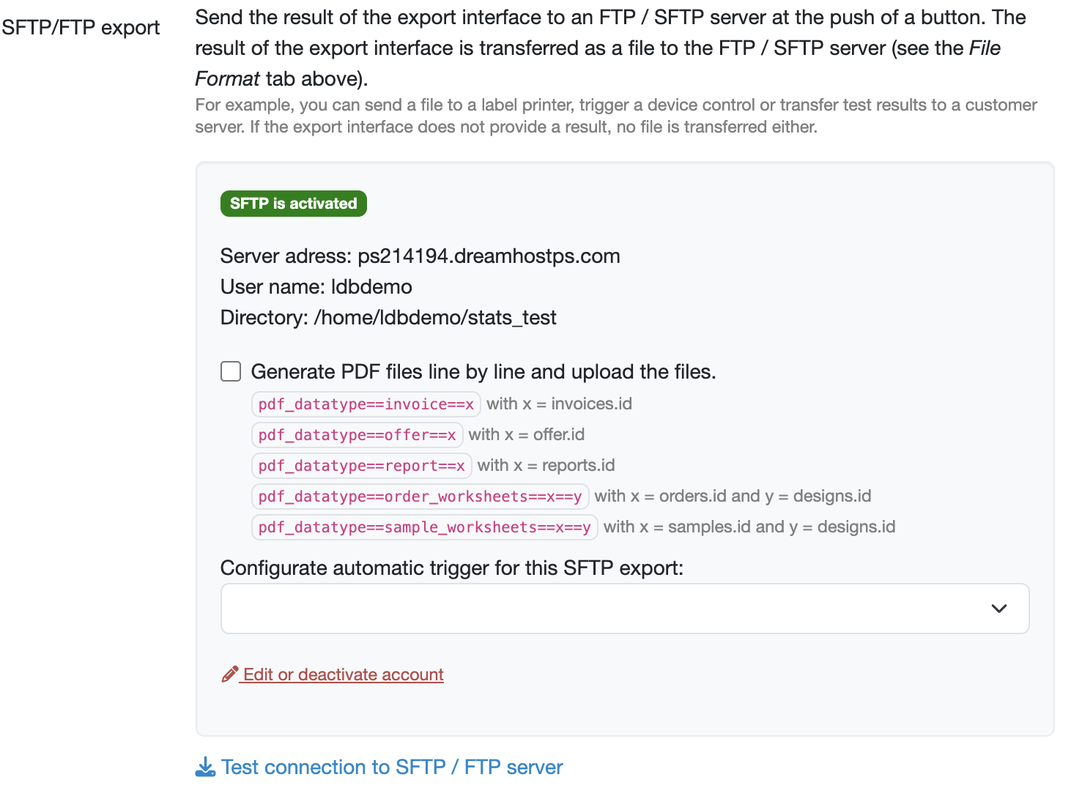Click the grey 'For example' help text

click(x=615, y=116)
